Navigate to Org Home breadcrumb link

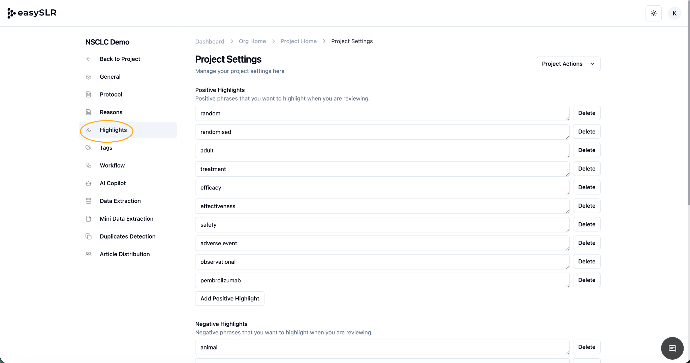[x=252, y=41]
